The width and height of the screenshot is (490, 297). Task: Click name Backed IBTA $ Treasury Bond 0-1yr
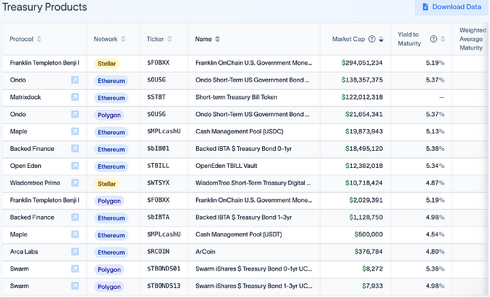(x=244, y=148)
